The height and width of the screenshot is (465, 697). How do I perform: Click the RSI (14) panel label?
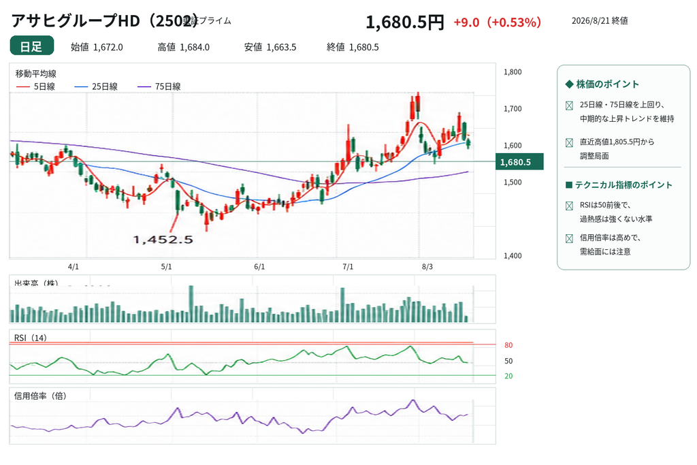coord(30,338)
